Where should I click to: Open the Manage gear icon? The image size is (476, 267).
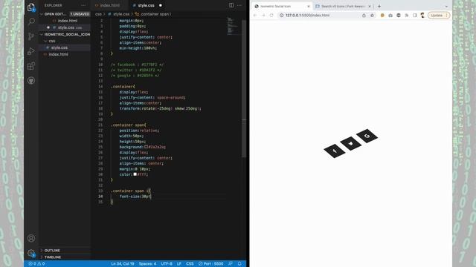click(x=31, y=253)
